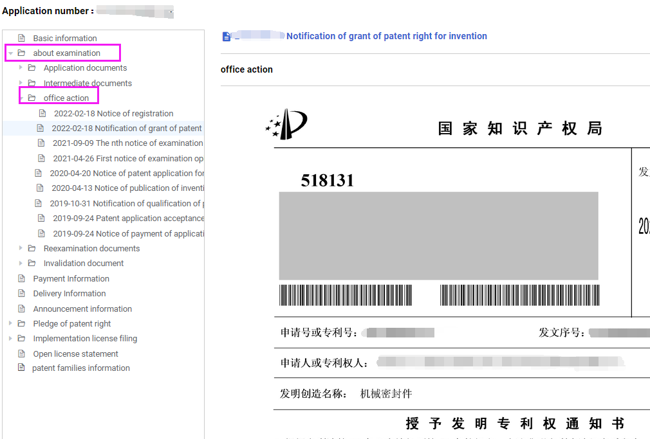Open Payment Information tree item
The image size is (650, 439).
click(x=71, y=279)
